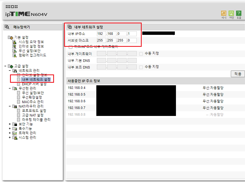Image resolution: width=245 pixels, height=182 pixels.
Task: Click the 트래픽 관리 graph icon
Action: pos(15,133)
